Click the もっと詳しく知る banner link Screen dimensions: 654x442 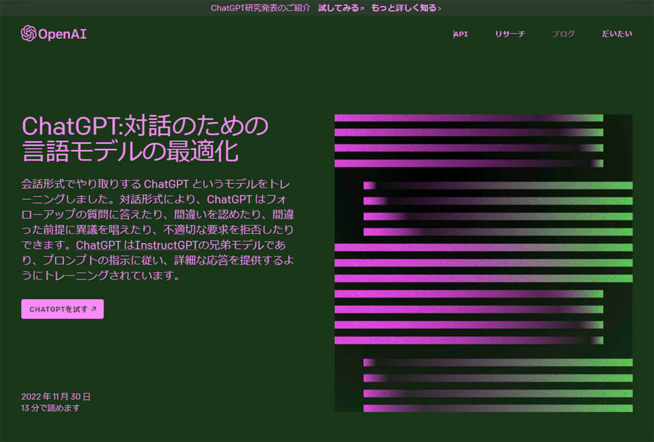tap(406, 8)
